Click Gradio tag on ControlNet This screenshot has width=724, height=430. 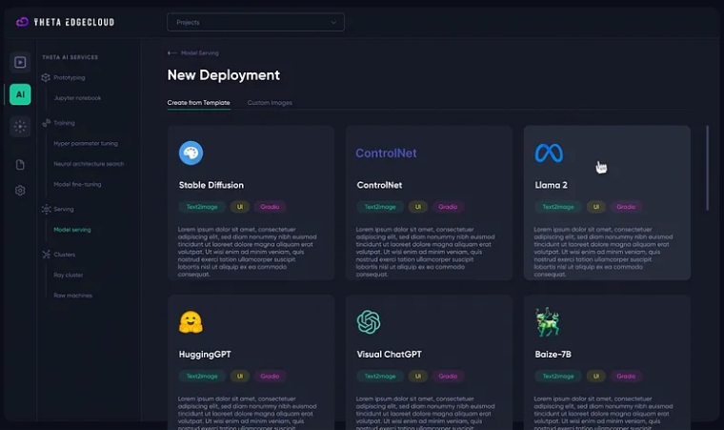448,207
